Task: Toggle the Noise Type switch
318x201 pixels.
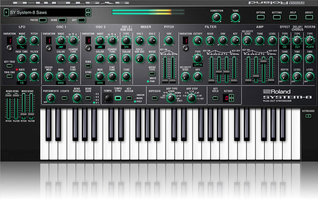Action: pos(152,74)
